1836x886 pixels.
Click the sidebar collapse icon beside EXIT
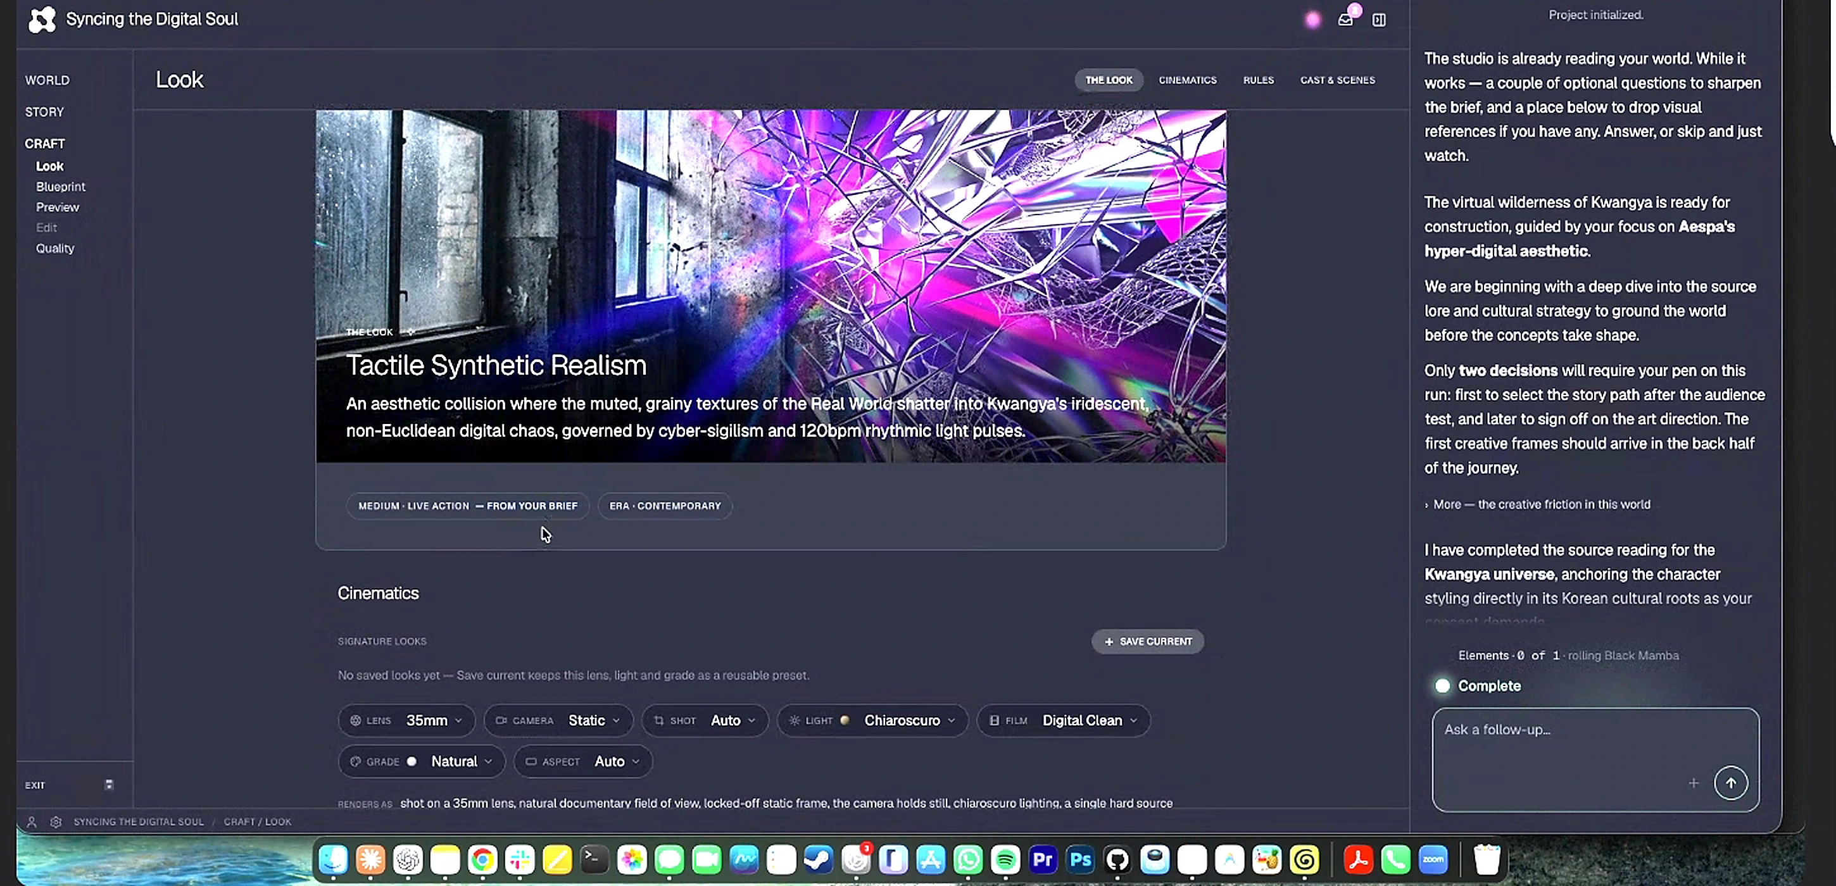click(x=109, y=785)
